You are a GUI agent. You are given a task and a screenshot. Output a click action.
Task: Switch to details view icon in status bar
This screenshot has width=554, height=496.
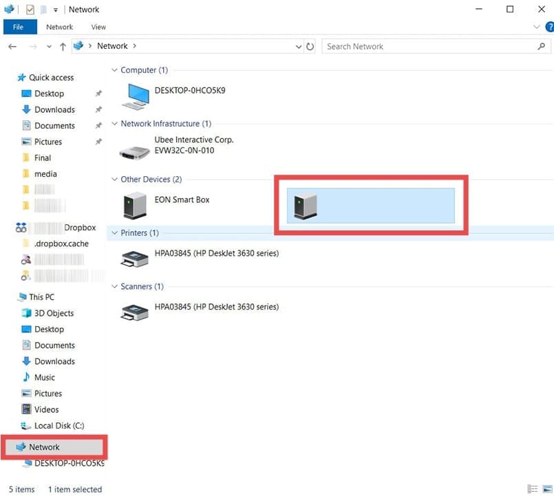[x=533, y=489]
